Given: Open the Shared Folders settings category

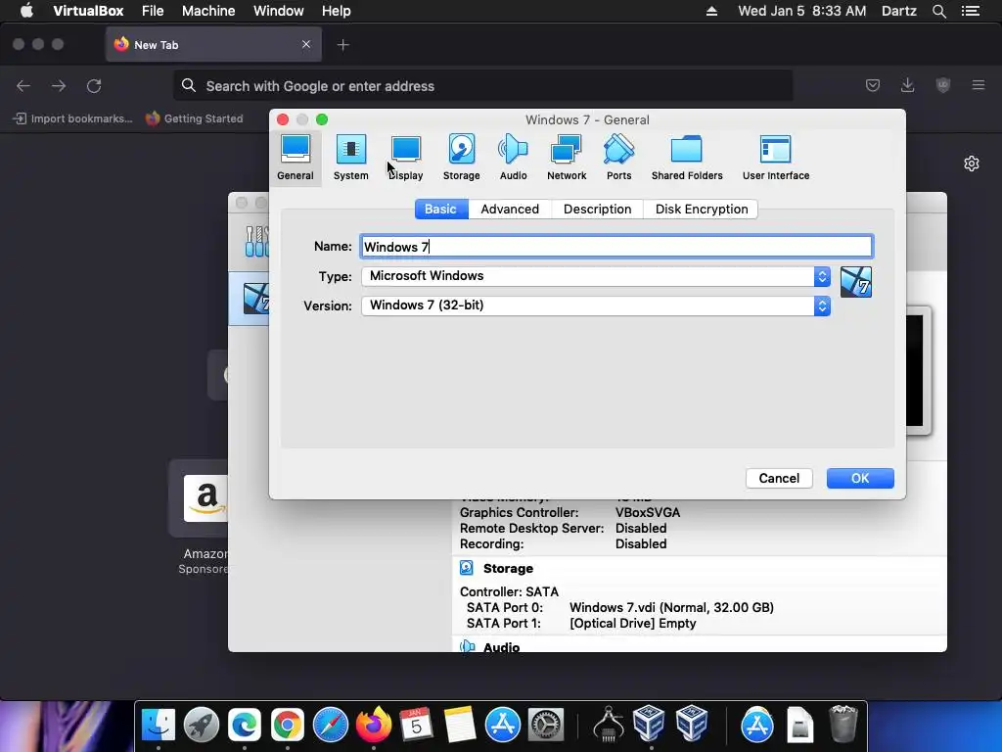Looking at the screenshot, I should coord(687,158).
